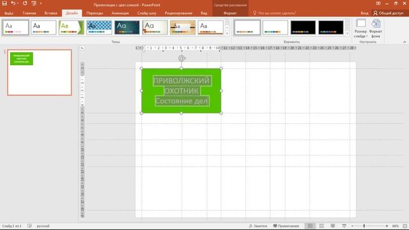Click the shape's rotation handle
The width and height of the screenshot is (409, 230).
click(181, 58)
